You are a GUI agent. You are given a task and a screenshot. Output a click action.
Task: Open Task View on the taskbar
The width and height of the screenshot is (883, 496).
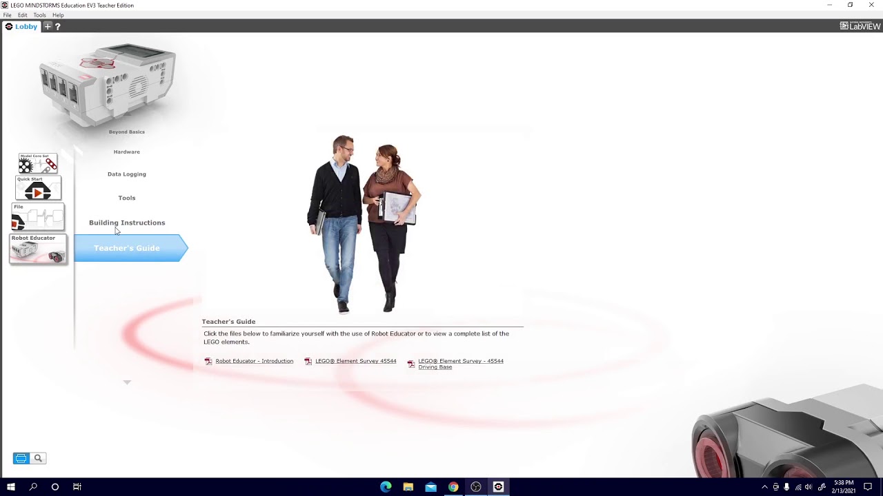pyautogui.click(x=77, y=487)
